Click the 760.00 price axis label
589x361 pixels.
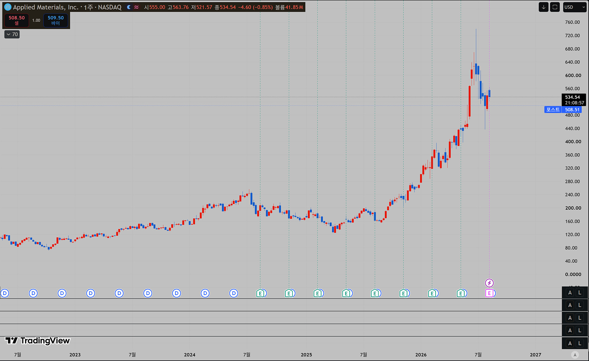point(572,22)
